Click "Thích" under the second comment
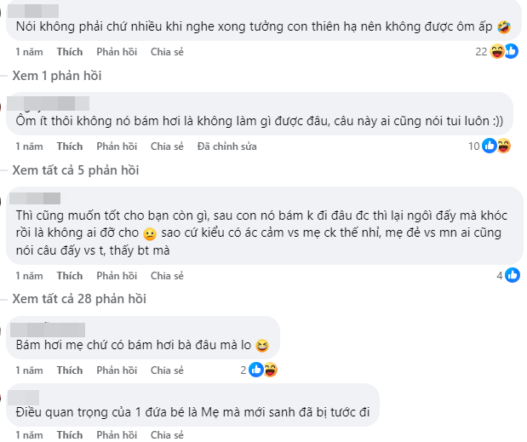527x442 pixels. 70,146
